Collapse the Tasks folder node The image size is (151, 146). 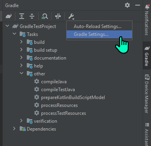click(x=15, y=34)
